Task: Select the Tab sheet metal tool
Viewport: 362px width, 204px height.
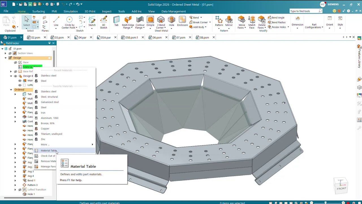Action: coord(116,22)
